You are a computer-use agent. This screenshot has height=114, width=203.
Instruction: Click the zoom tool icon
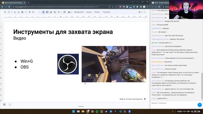point(29,12)
